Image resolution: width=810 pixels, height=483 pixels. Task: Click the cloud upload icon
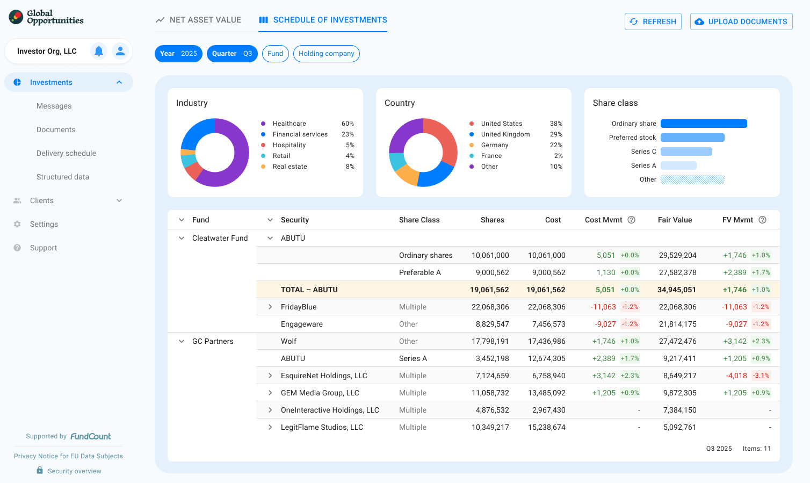[x=699, y=21]
